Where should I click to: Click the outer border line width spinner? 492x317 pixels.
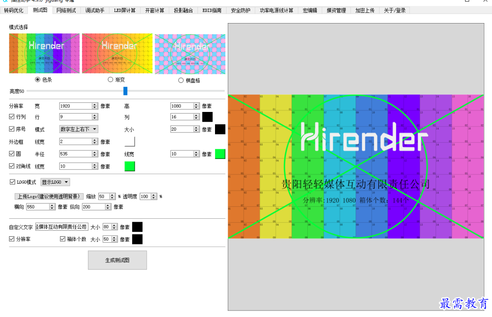95,141
